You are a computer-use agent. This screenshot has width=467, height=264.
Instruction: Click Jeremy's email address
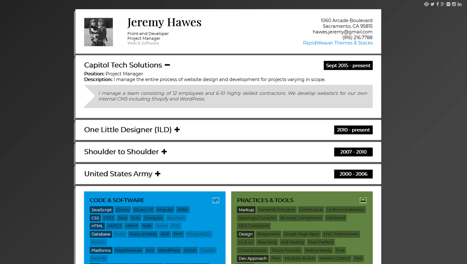click(x=342, y=31)
